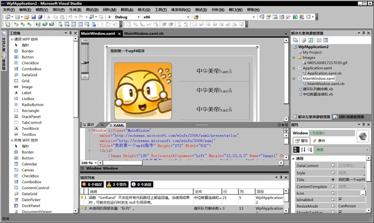Collapse the Images folder in Solution Explorer
The width and height of the screenshot is (374, 223).
[x=294, y=57]
